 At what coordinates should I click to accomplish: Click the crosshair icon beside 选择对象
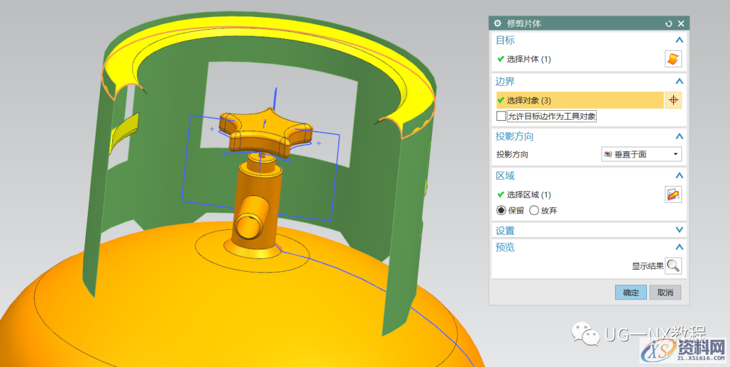coord(673,100)
